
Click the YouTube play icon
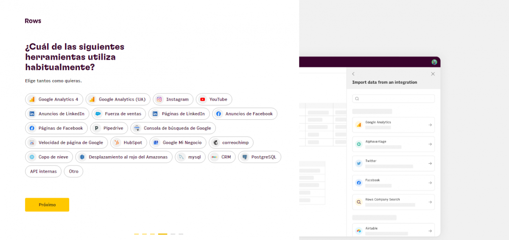click(202, 99)
